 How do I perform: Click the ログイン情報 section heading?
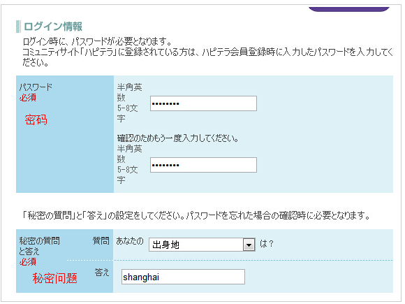coord(53,27)
